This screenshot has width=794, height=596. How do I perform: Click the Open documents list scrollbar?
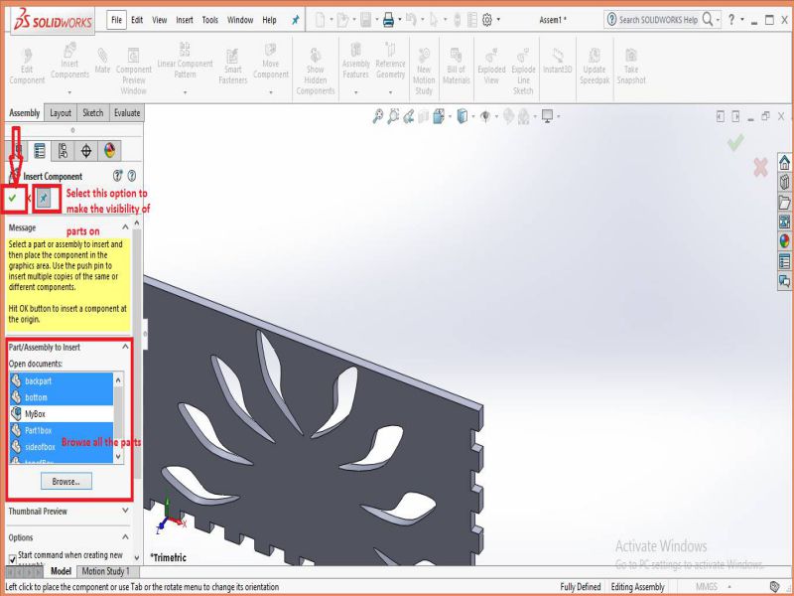coord(118,417)
